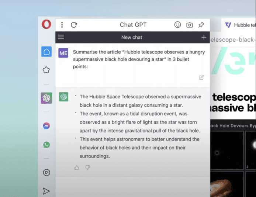
Task: Switch to the Hubble telescope browser tab
Action: [240, 25]
